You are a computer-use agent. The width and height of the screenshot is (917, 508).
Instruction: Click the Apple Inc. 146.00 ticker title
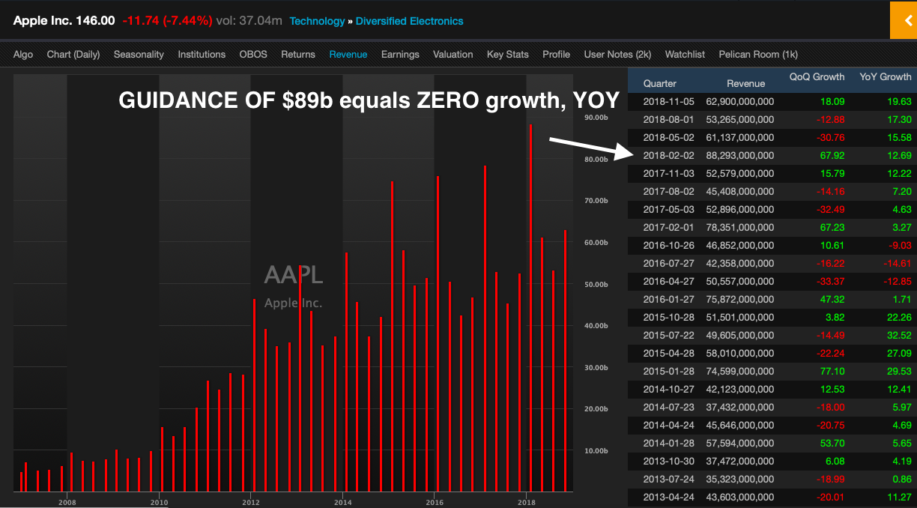[64, 21]
